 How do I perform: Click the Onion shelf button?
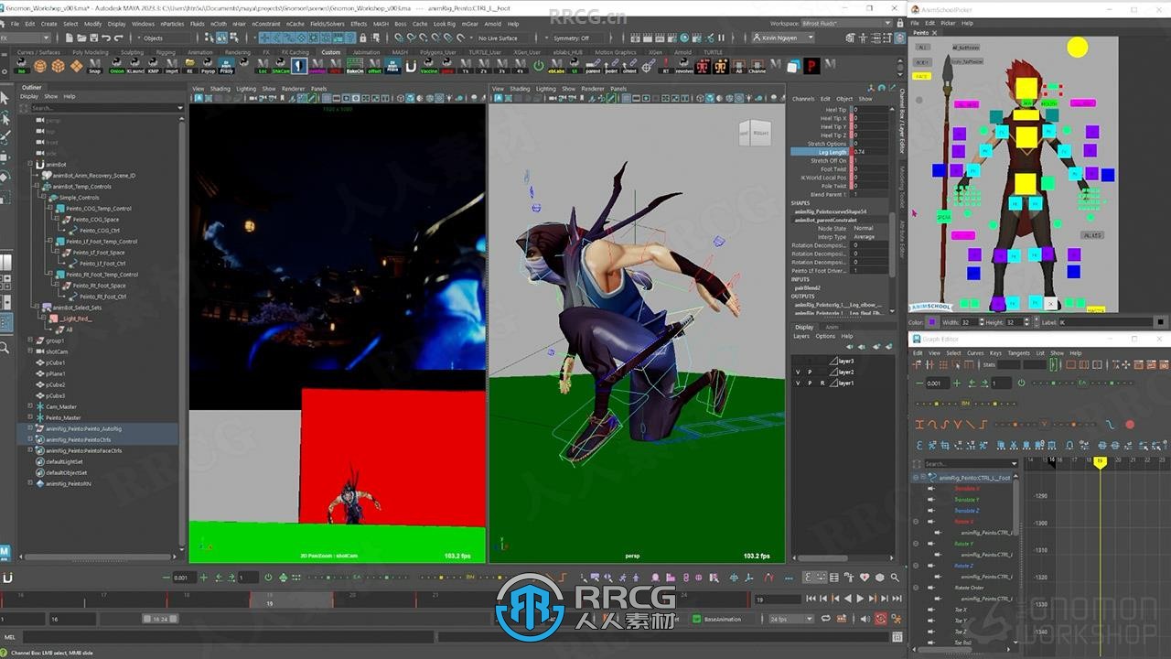pos(117,66)
